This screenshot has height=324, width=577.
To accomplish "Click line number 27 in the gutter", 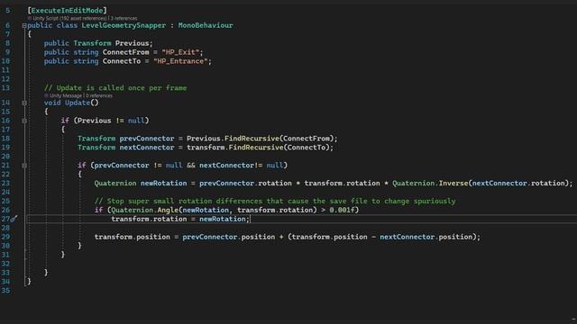I will click(x=5, y=219).
